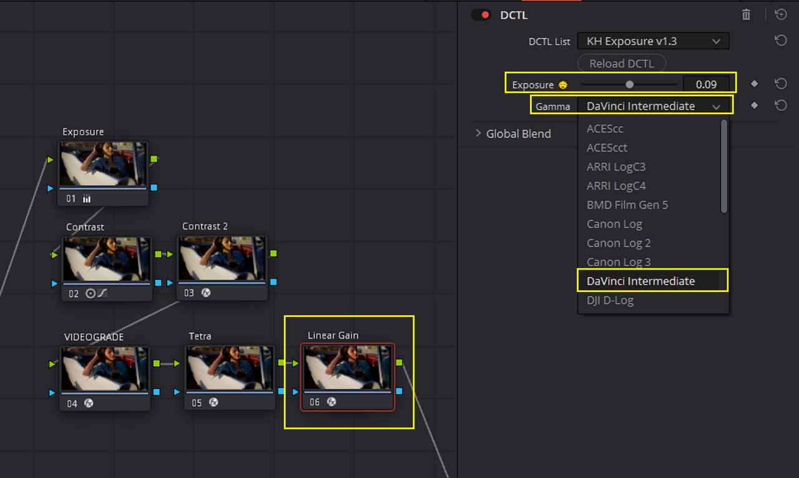The image size is (799, 478).
Task: Reset the DCTL List selection
Action: (x=780, y=41)
